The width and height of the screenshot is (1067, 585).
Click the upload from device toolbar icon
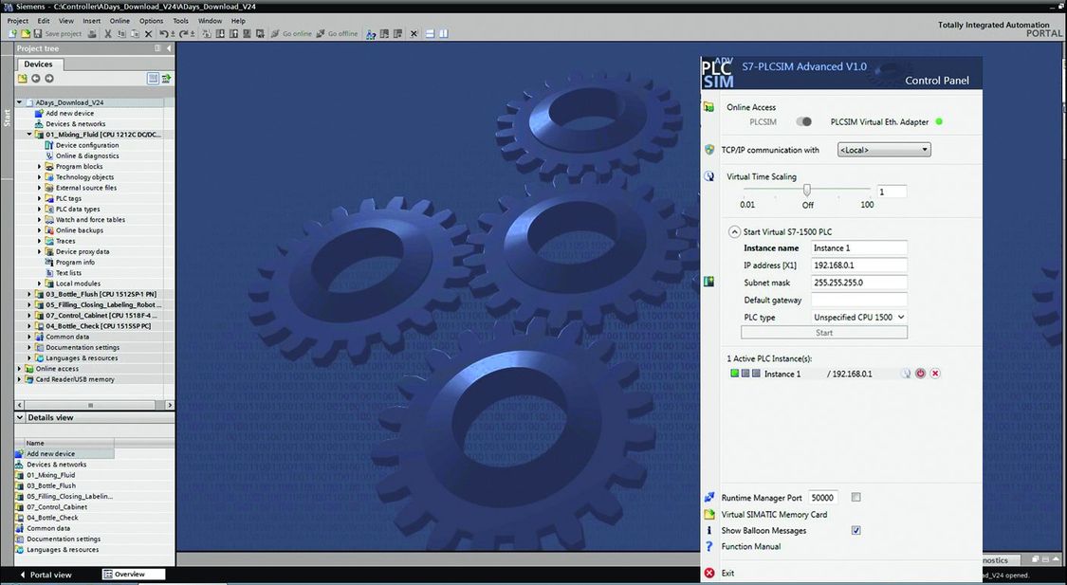tap(233, 33)
